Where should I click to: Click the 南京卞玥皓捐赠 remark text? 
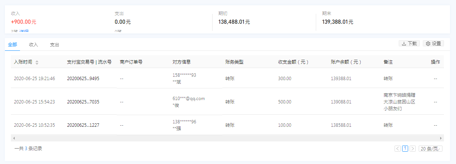coord(399,95)
